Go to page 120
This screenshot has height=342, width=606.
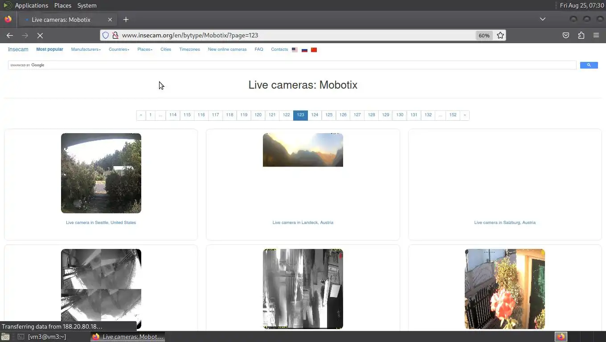tap(258, 115)
